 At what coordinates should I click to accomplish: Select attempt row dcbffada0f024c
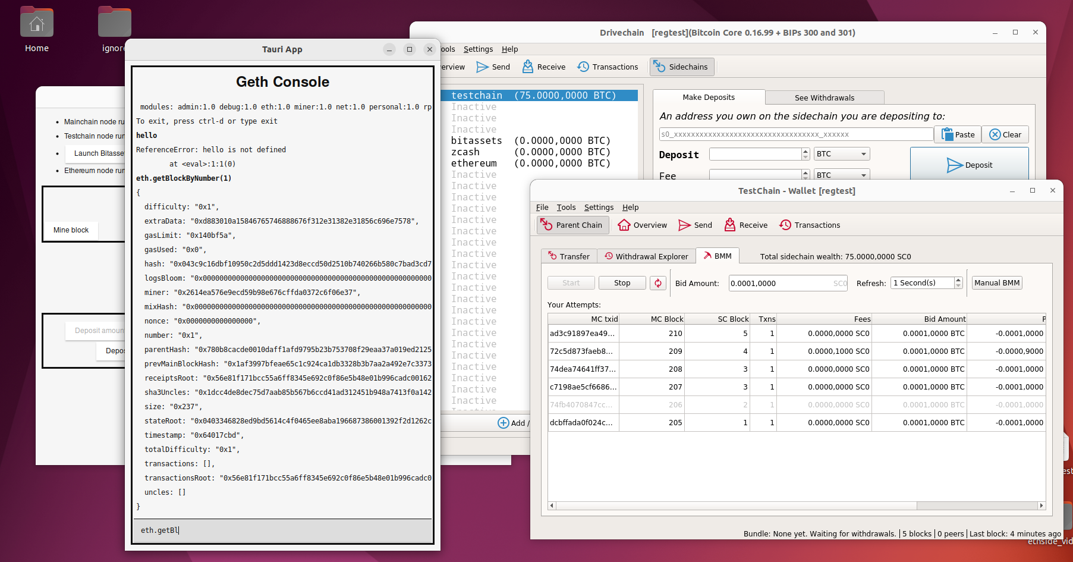(x=797, y=423)
